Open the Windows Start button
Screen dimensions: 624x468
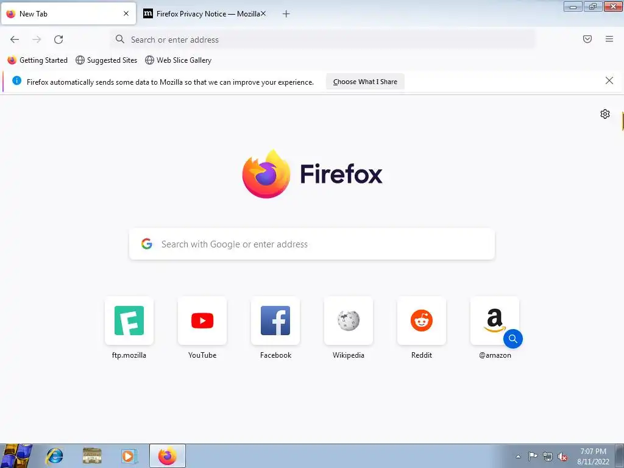tap(16, 456)
